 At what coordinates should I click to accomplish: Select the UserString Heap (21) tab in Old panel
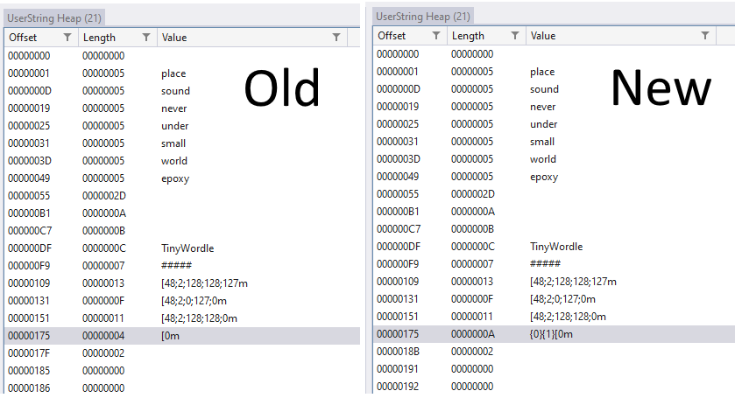coord(54,17)
